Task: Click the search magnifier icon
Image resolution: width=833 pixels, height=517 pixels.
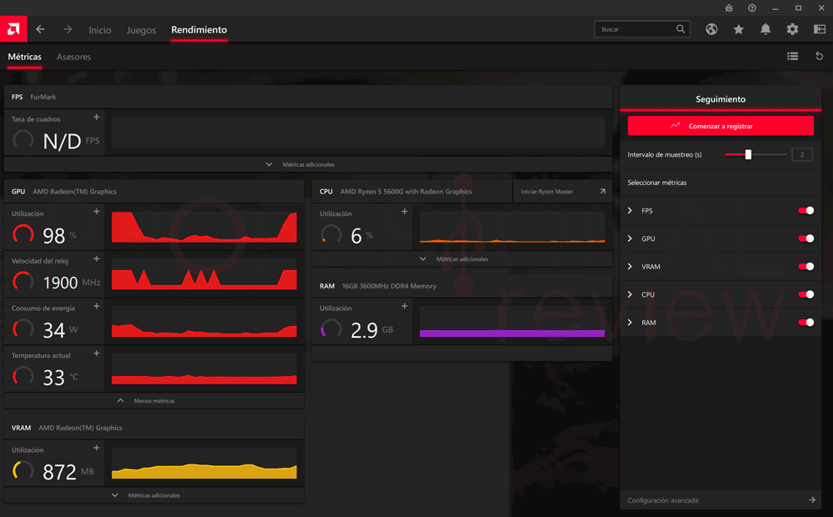Action: tap(681, 29)
